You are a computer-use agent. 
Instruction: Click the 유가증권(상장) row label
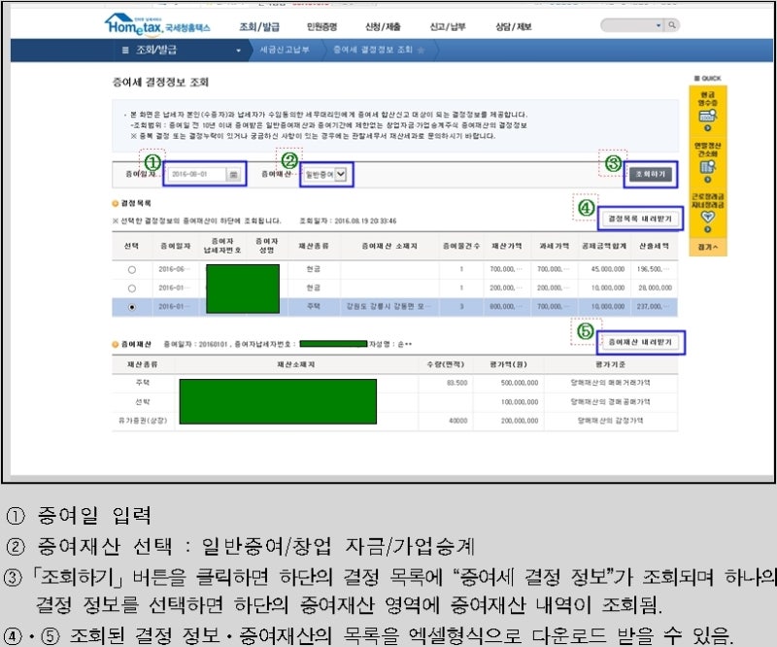pos(143,421)
